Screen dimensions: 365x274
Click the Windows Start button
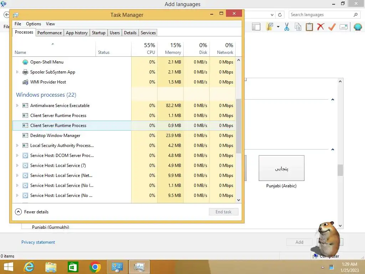pos(9,267)
